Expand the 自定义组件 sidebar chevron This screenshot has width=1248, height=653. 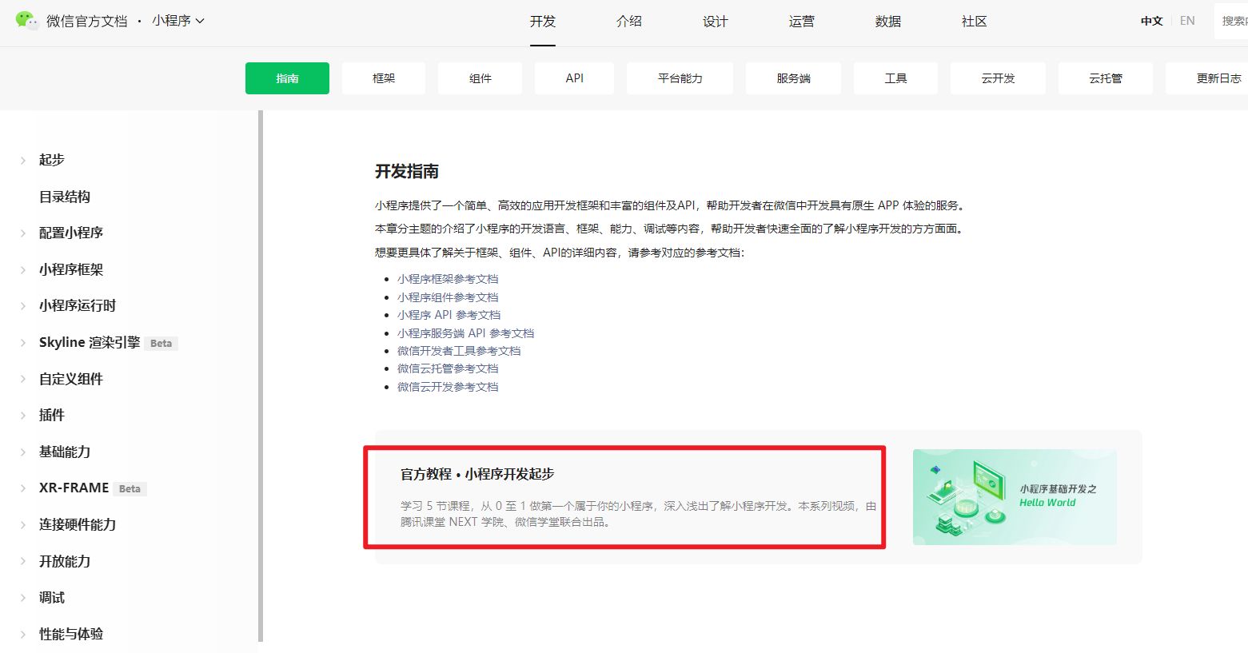(23, 380)
